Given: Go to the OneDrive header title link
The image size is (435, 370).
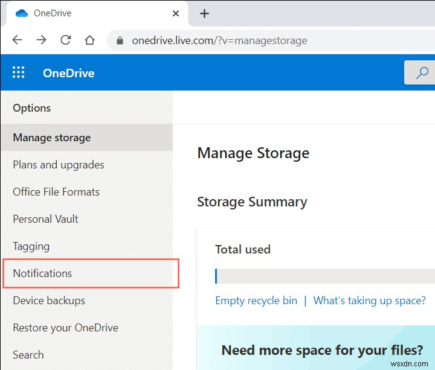Looking at the screenshot, I should 68,73.
